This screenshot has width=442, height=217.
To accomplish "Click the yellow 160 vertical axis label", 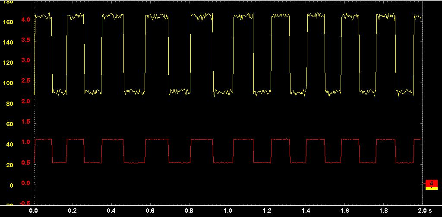I will 8,22.
